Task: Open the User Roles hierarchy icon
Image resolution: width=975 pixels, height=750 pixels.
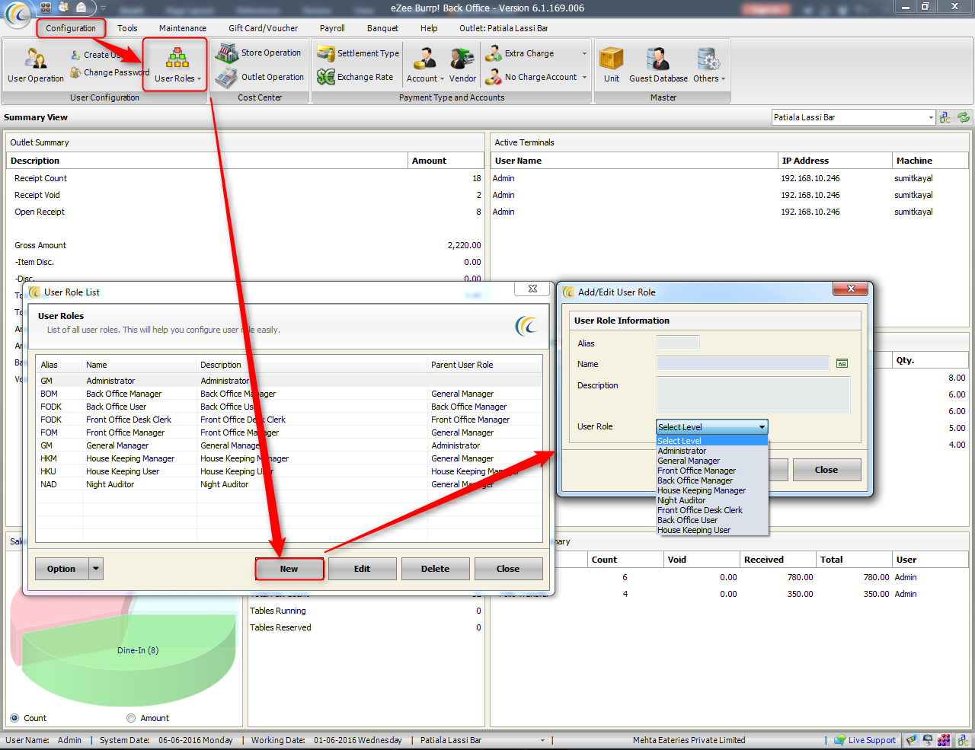Action: pos(177,58)
